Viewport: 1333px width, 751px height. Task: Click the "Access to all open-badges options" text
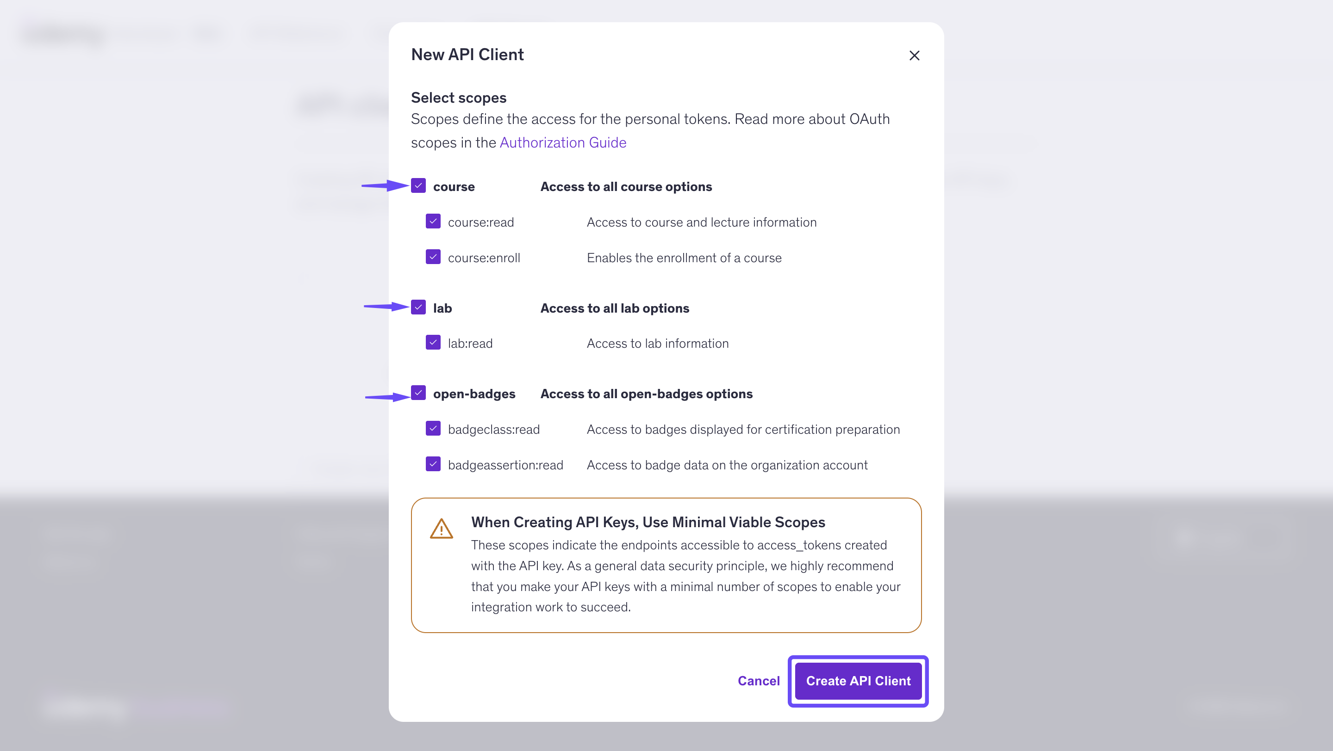(646, 394)
